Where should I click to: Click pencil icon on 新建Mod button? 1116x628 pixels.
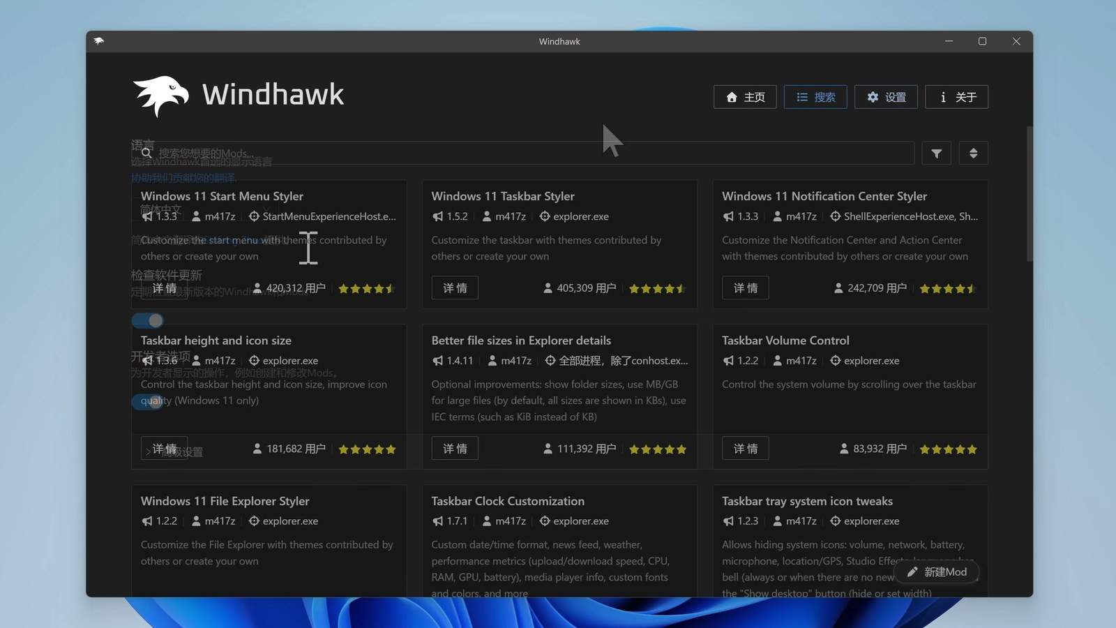tap(912, 572)
